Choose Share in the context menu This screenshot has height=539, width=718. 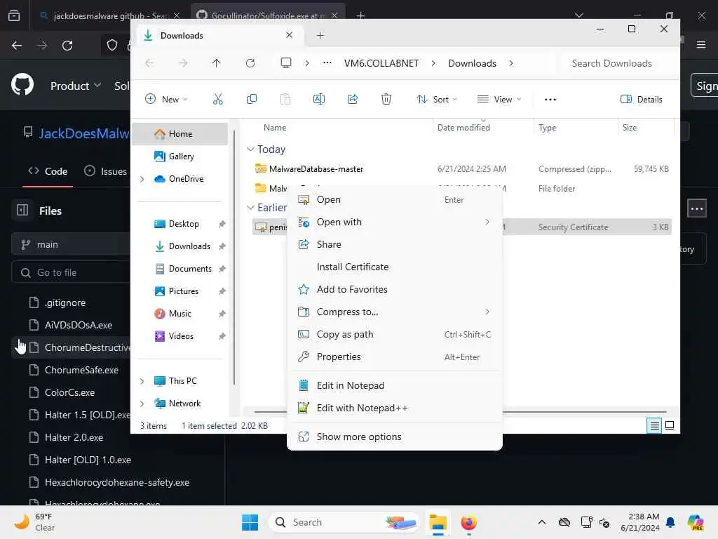pyautogui.click(x=394, y=245)
